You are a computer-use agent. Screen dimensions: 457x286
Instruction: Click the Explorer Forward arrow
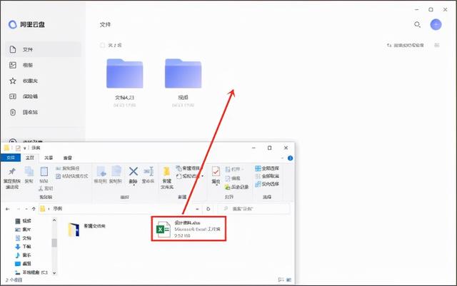coord(19,209)
